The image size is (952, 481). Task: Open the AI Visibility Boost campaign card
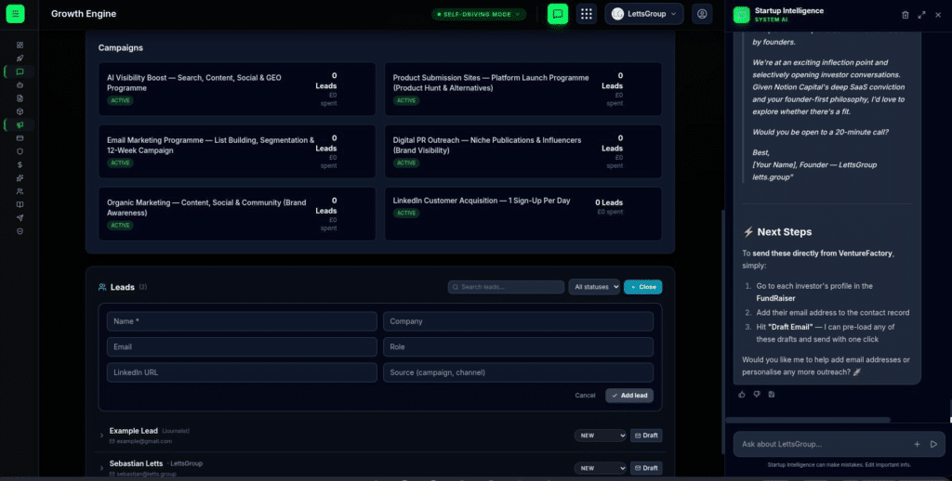pos(237,88)
